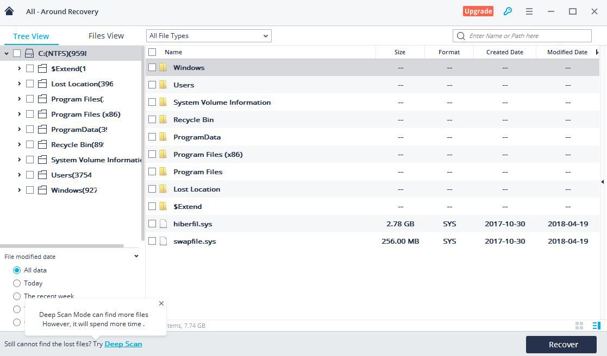The height and width of the screenshot is (356, 607).
Task: Check the box next to swapfile.sys
Action: coord(152,241)
